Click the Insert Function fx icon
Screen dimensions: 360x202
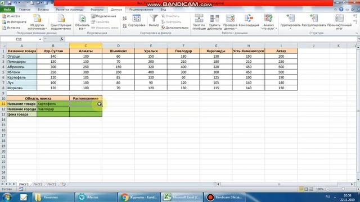click(61, 39)
